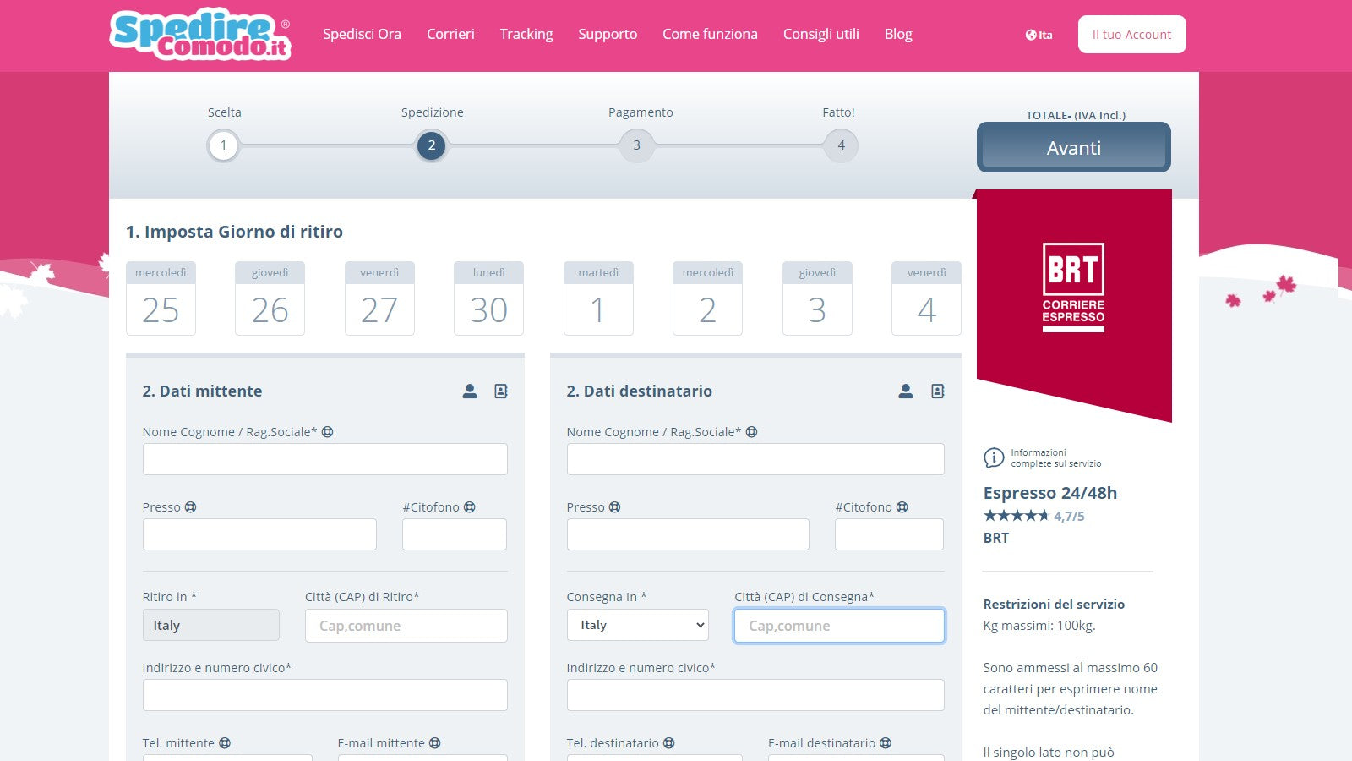Click the star rating 4,7/5

[x=1033, y=516]
